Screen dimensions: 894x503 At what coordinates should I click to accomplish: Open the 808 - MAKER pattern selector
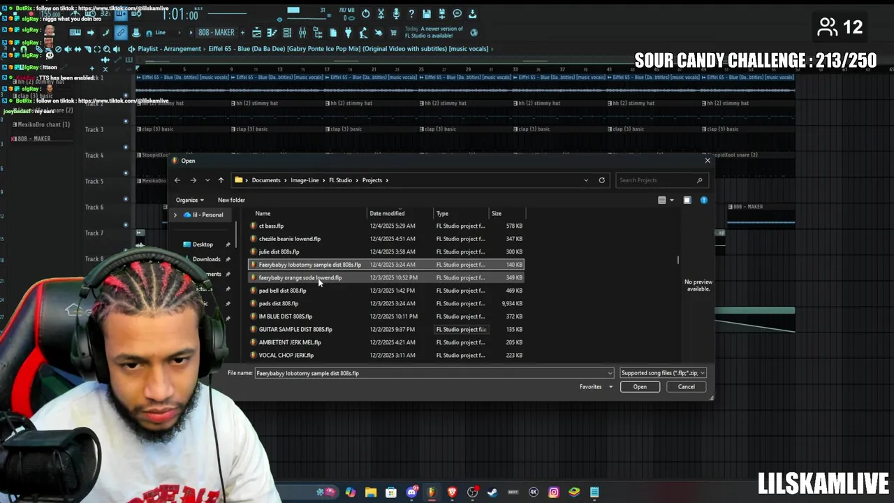216,32
